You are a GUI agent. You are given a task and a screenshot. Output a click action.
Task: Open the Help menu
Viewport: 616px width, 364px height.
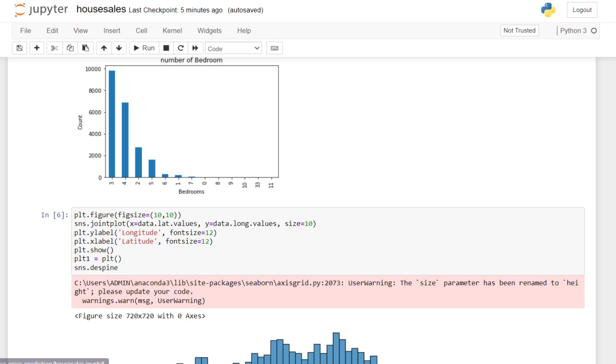244,31
